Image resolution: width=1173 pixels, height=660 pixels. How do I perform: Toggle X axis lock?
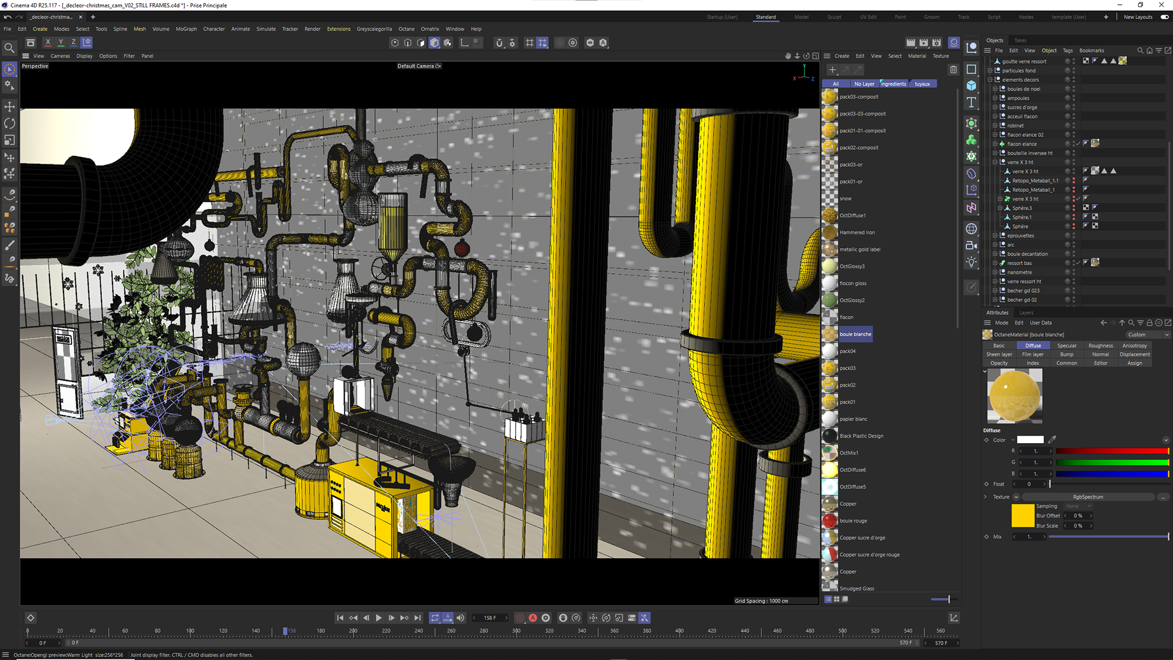48,42
